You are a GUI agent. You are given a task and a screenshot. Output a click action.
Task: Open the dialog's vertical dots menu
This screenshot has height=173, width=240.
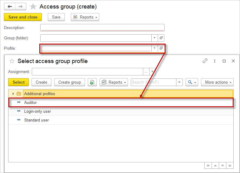point(215,61)
